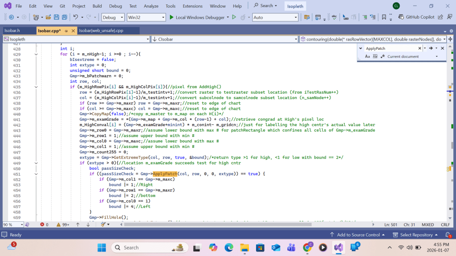456x256 pixels.
Task: Click Select Repository in status bar
Action: click(x=416, y=235)
